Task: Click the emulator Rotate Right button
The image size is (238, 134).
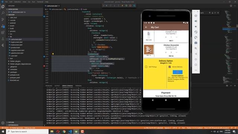Action: 196,38
